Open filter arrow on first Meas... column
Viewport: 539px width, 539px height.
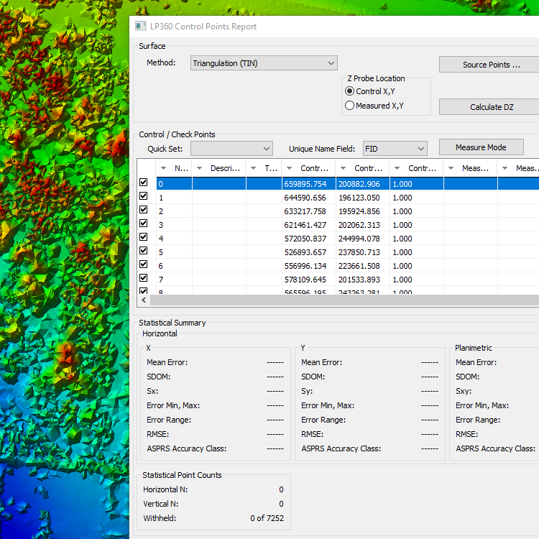[x=451, y=168]
